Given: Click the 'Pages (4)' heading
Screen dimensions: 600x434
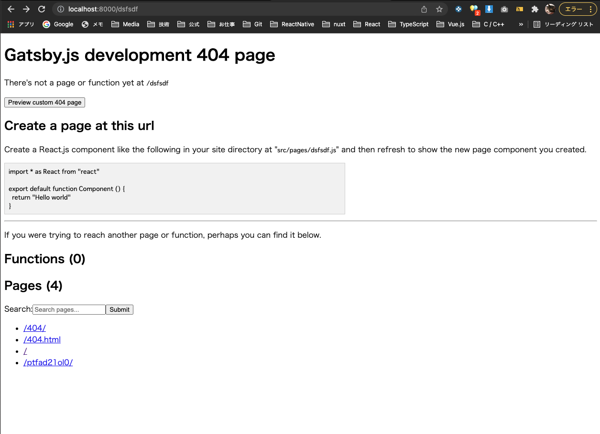Looking at the screenshot, I should click(33, 286).
